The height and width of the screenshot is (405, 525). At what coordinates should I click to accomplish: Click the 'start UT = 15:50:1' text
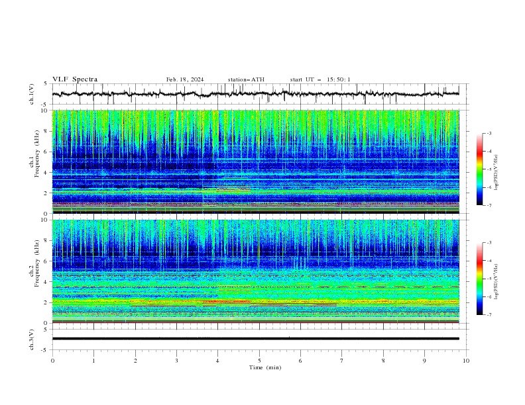tap(320, 79)
